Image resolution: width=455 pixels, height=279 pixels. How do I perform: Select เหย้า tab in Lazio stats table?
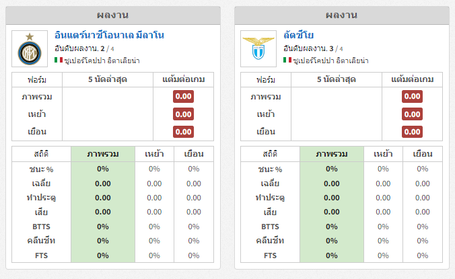coord(383,154)
